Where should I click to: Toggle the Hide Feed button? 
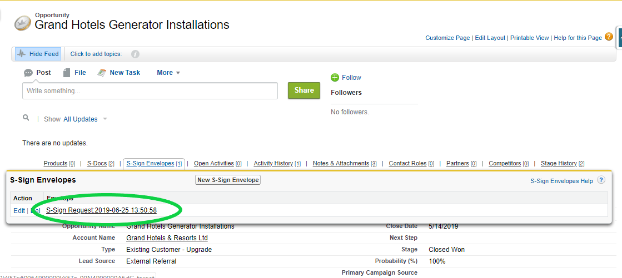point(38,54)
